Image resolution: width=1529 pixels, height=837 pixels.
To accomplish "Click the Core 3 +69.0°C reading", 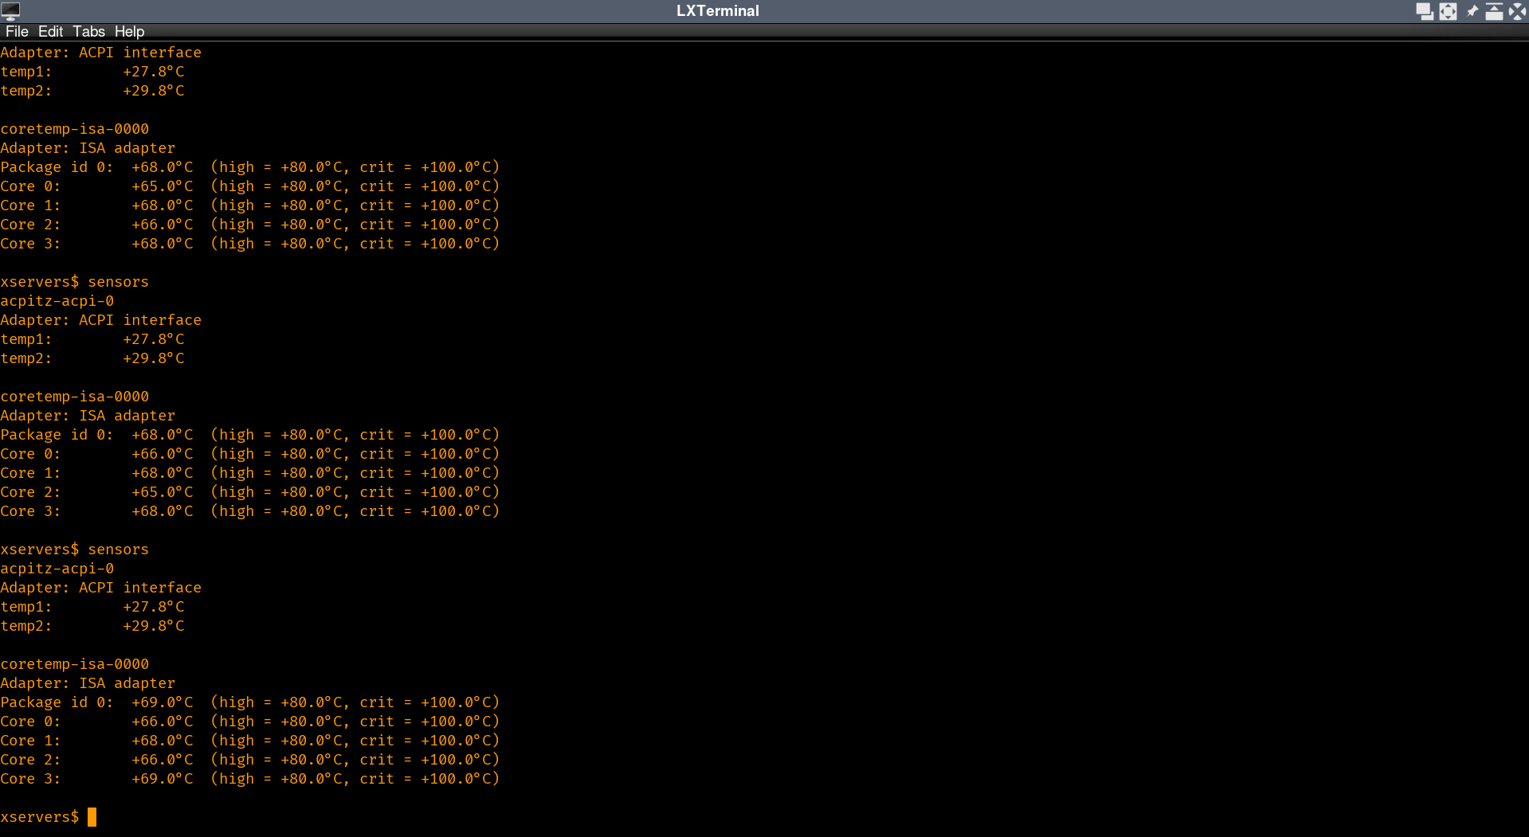I will point(162,779).
